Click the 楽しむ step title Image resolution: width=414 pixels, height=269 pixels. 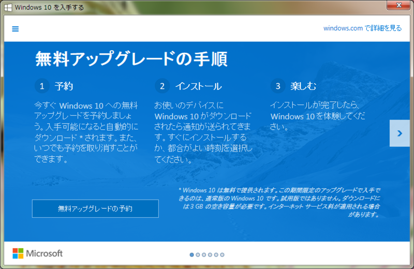click(x=303, y=86)
